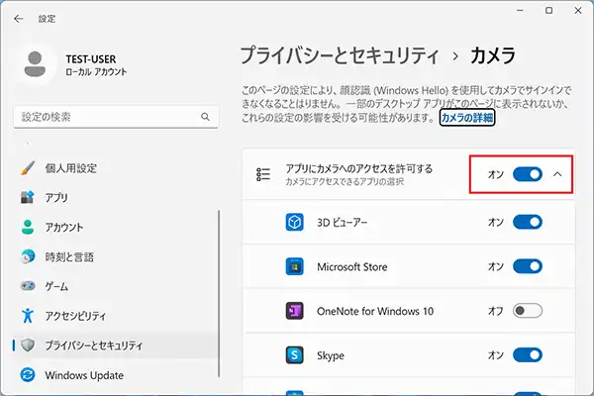594x396 pixels.
Task: Click the プライバシーとセキュリティ shield icon
Action: (28, 346)
